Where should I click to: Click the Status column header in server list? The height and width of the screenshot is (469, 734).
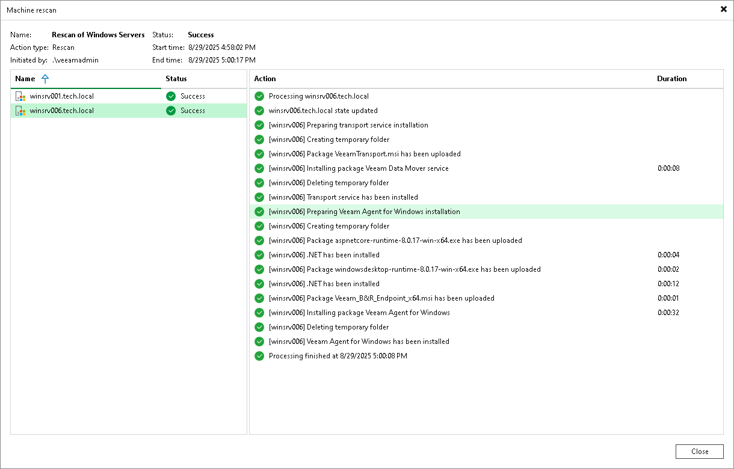tap(204, 79)
